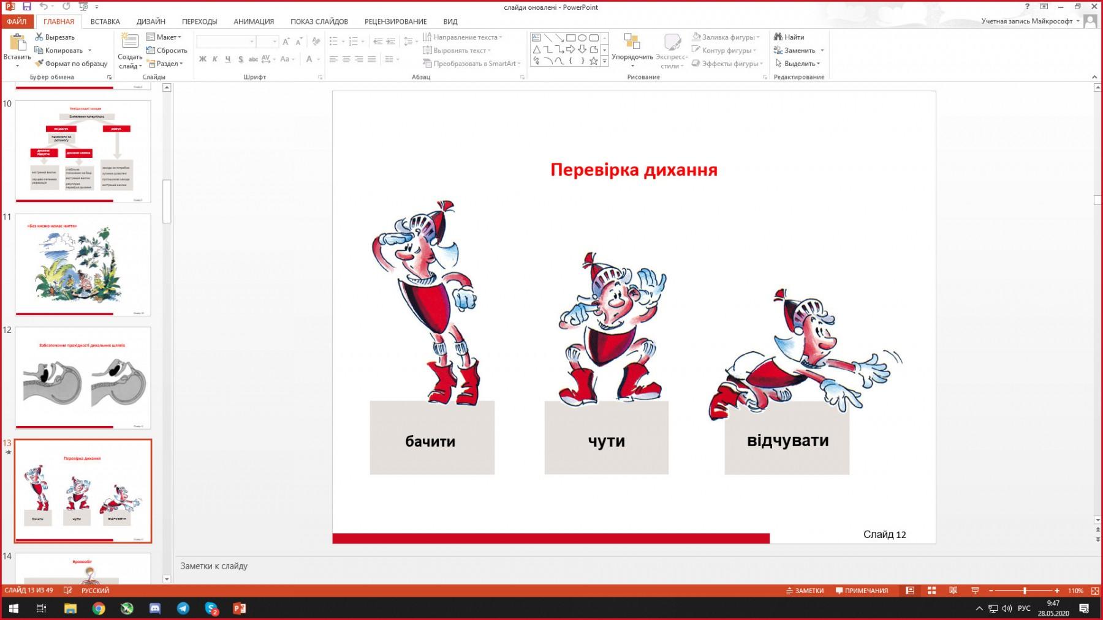Screen dimensions: 1103x620
Task: Apply text shadow S formatting
Action: click(x=241, y=59)
